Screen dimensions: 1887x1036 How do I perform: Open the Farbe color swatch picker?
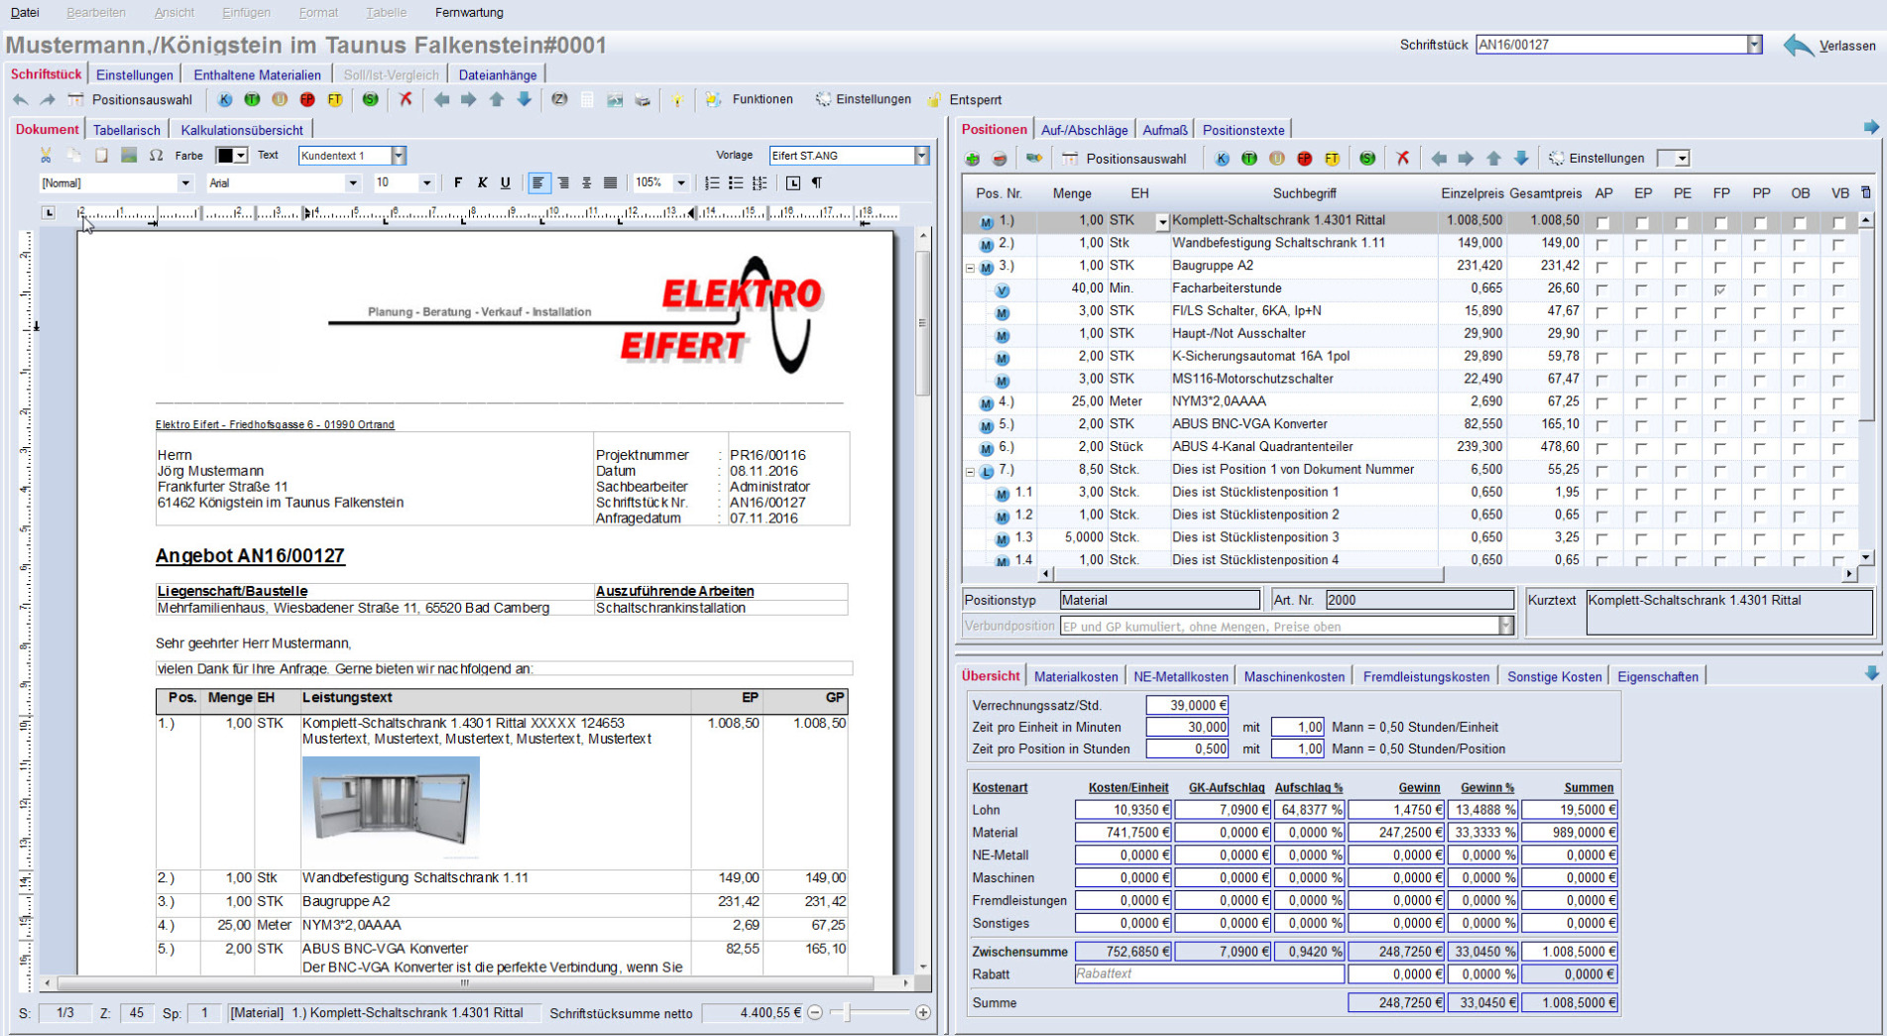(231, 156)
